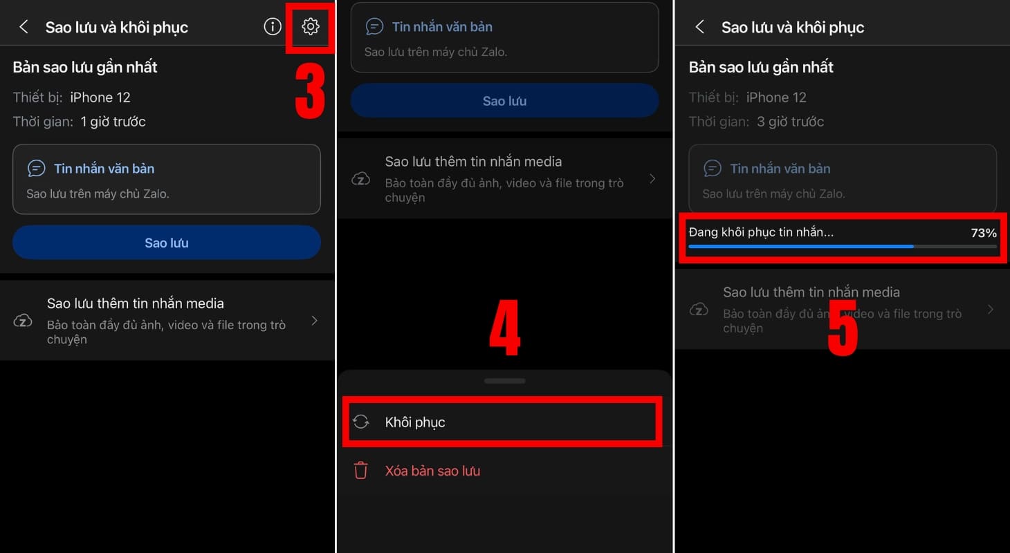Click the restore progress bar at 73%
Image resolution: width=1010 pixels, height=553 pixels.
click(x=843, y=246)
